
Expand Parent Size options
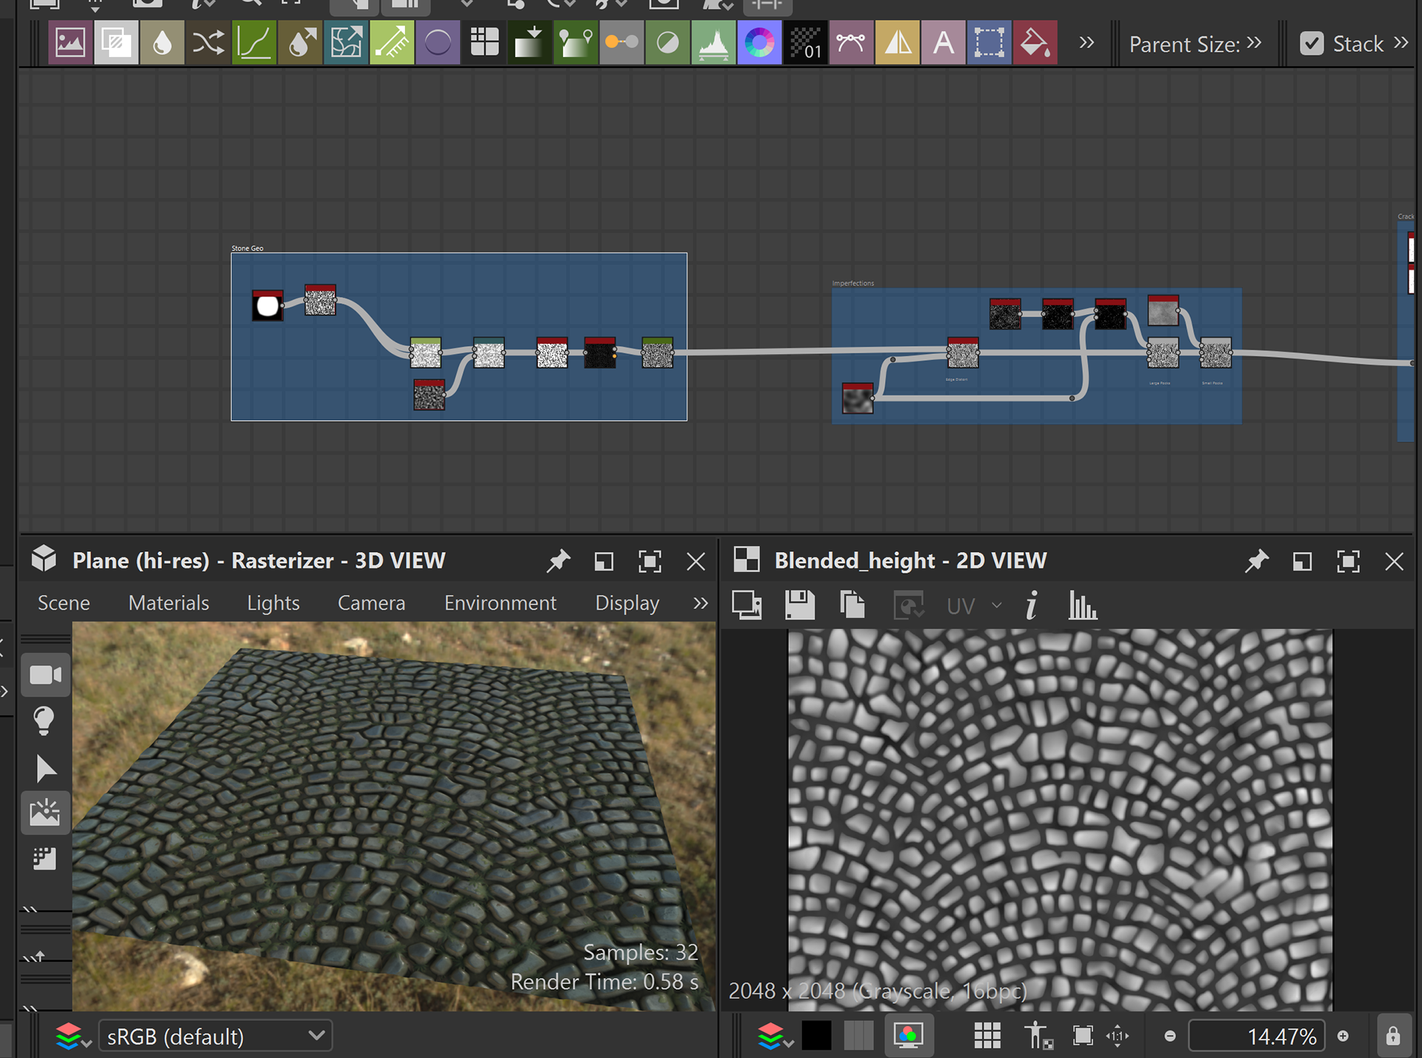(x=1254, y=44)
